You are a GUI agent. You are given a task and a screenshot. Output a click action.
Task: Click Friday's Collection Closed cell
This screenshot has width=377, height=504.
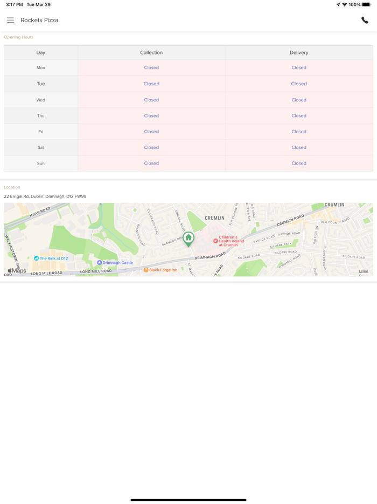click(x=151, y=132)
